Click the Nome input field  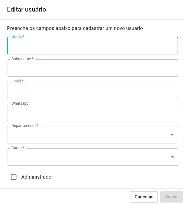(92, 46)
